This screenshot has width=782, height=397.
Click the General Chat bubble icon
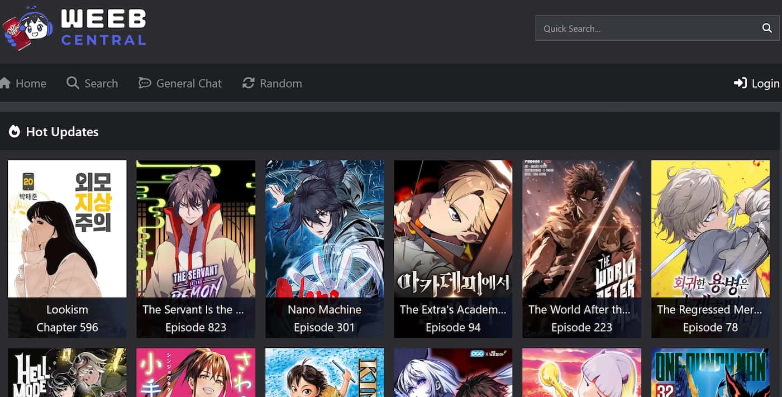coord(145,83)
